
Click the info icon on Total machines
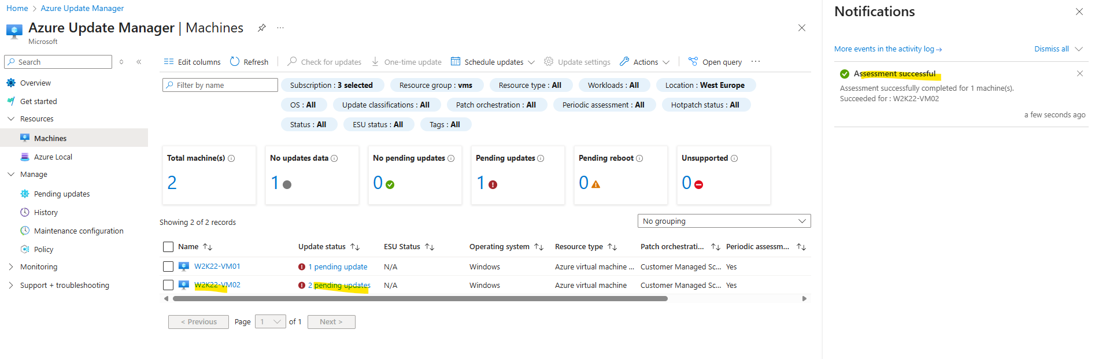point(231,158)
